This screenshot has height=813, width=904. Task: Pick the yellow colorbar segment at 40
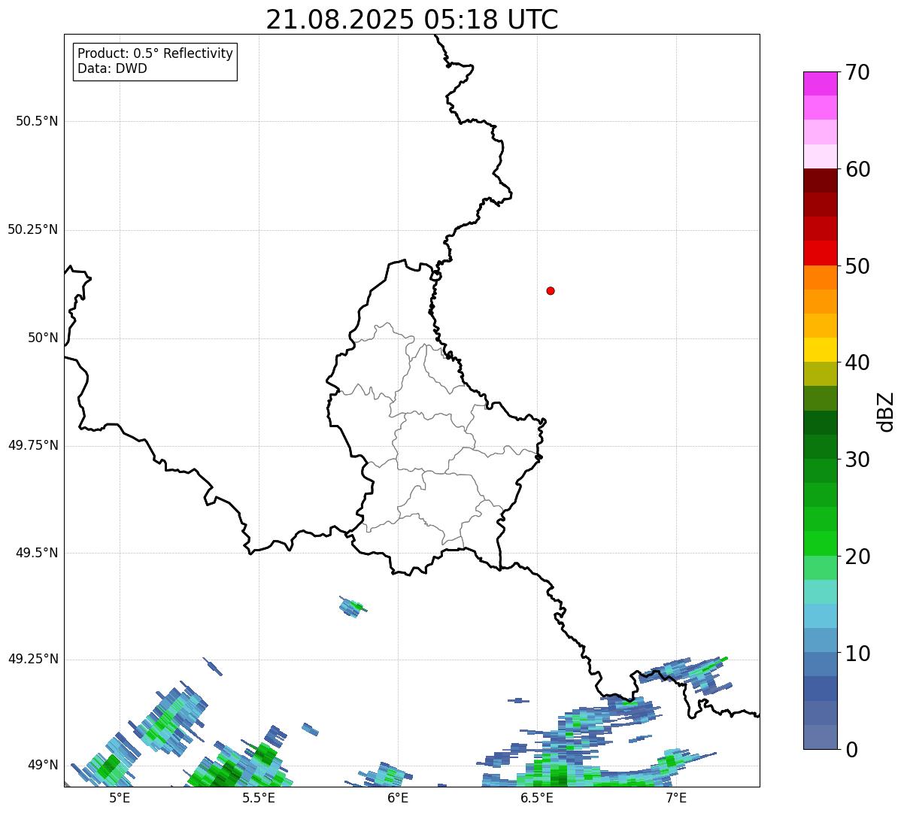[820, 350]
